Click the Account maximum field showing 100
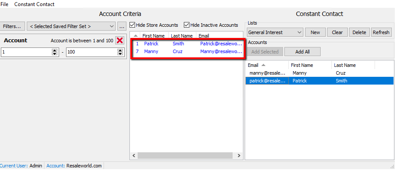This screenshot has width=397, height=170. (92, 52)
